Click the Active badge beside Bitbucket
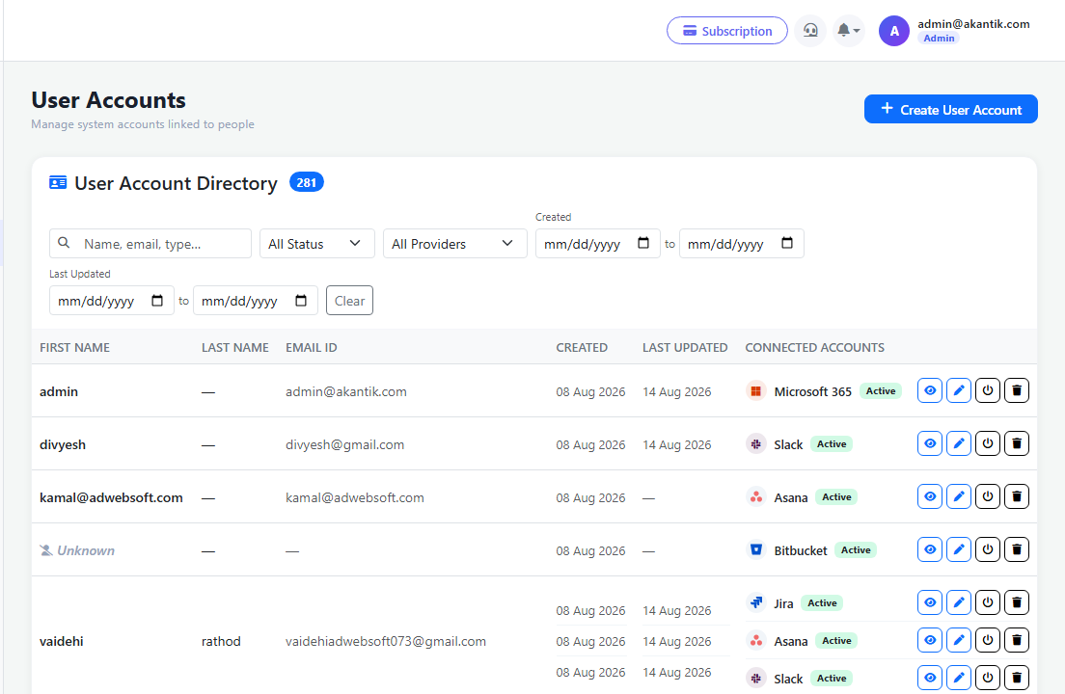 point(856,550)
